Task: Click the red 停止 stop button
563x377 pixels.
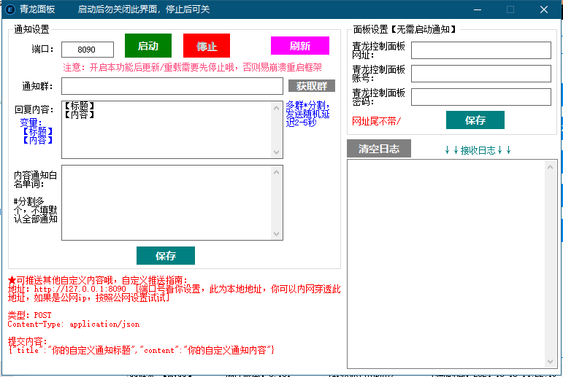Action: tap(207, 45)
